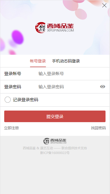Viewport: 110px width, 194px height.
Task: Close the login dialog with the X icon
Action: [104, 5]
